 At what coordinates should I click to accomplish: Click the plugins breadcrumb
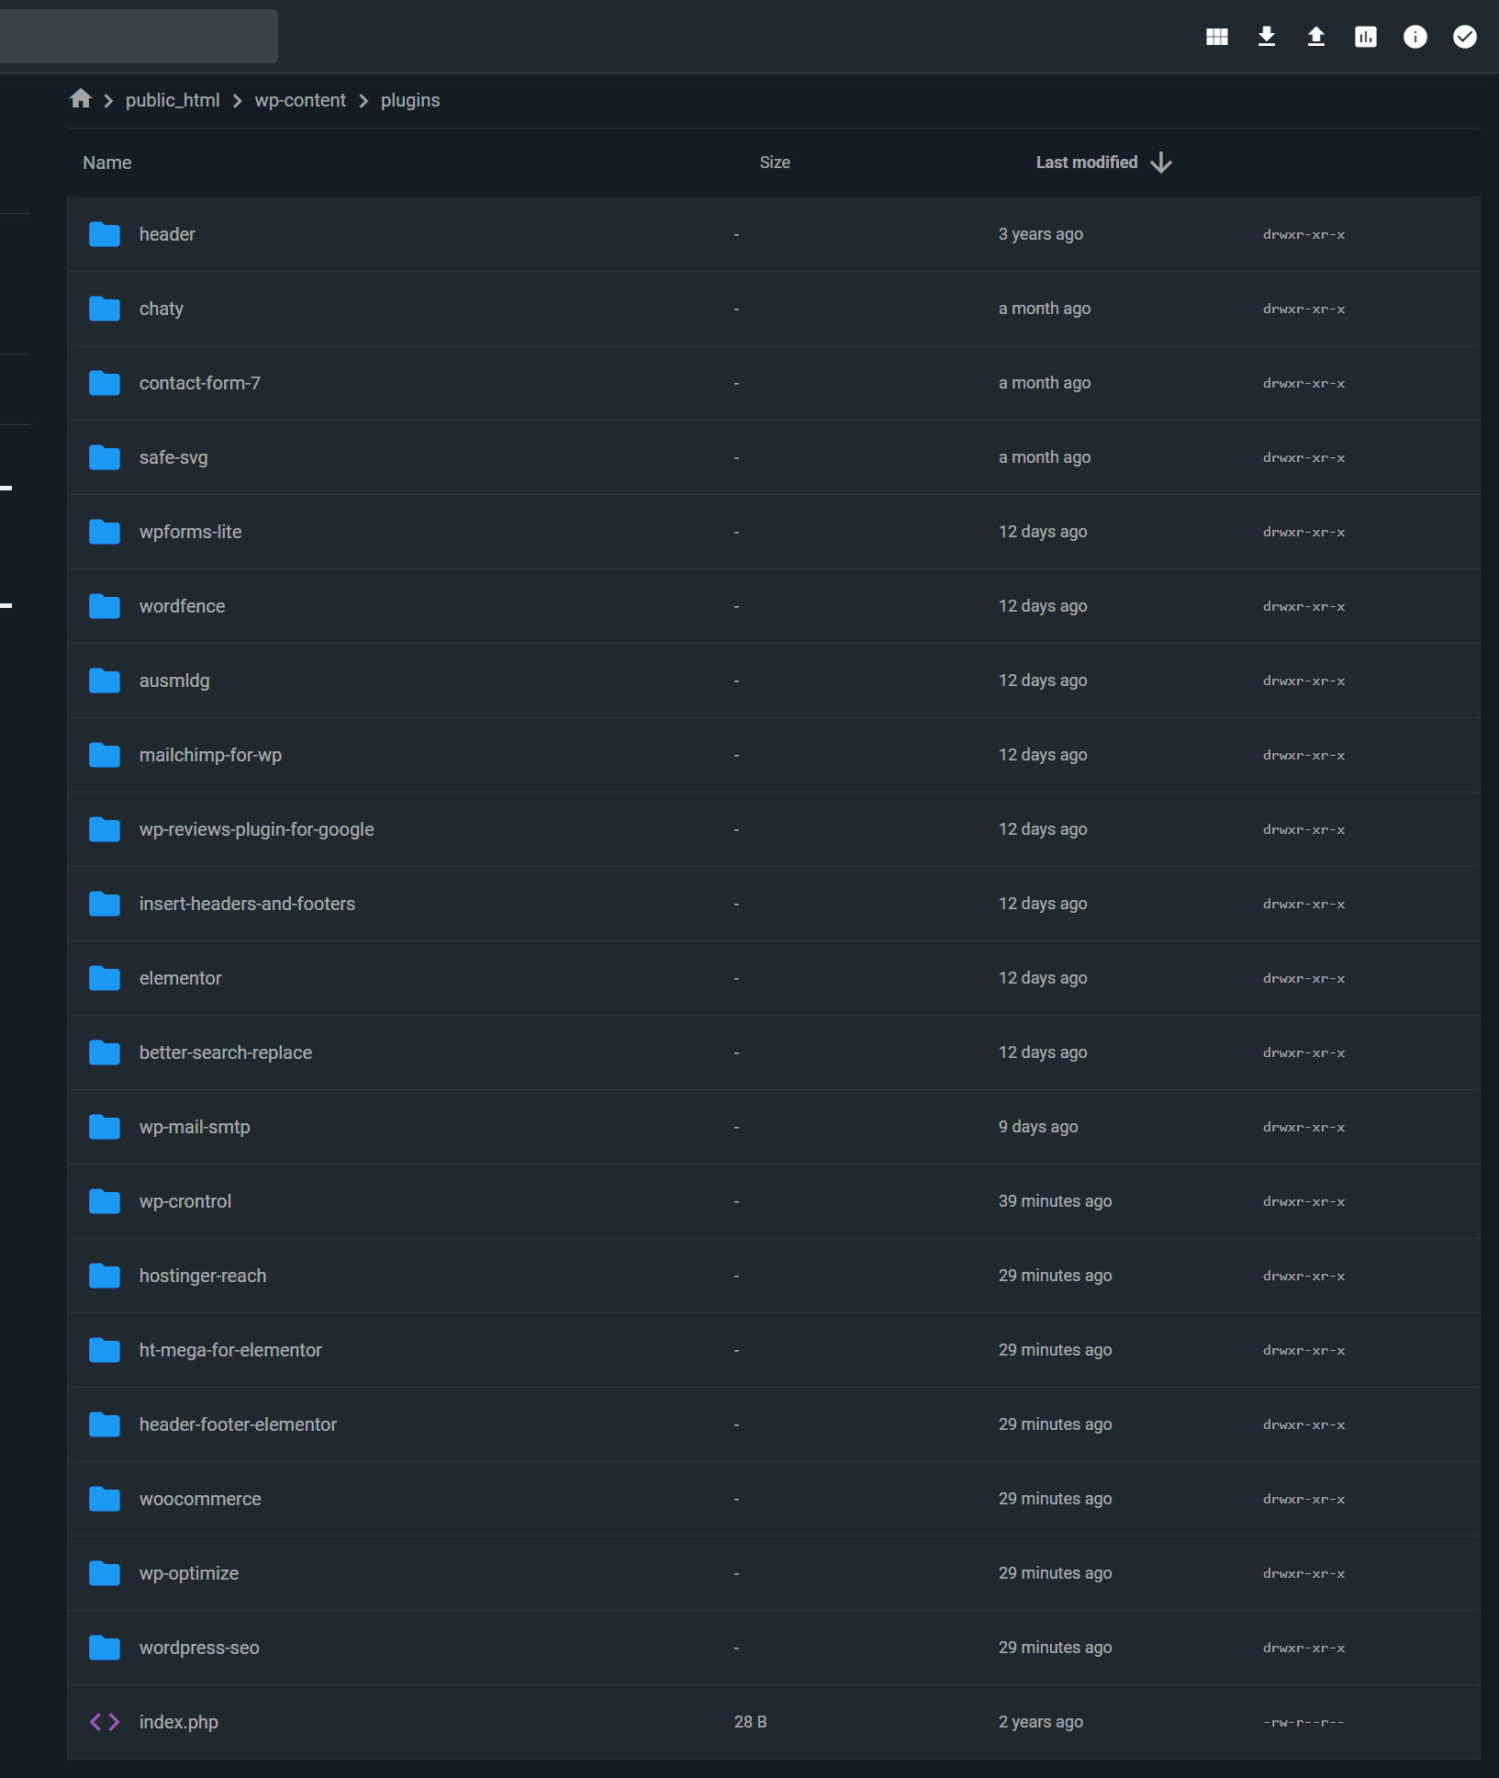click(410, 100)
